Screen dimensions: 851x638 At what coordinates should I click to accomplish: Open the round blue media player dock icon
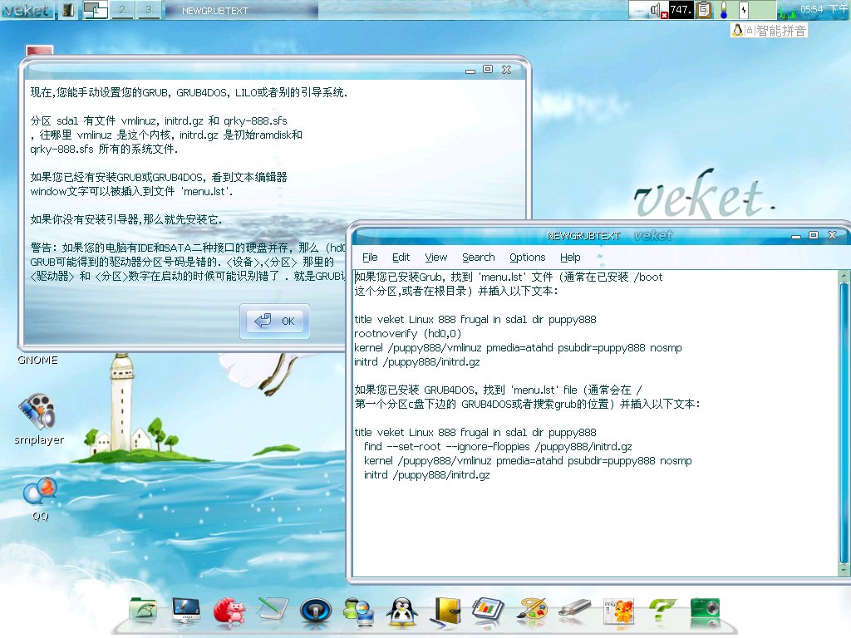pos(315,611)
